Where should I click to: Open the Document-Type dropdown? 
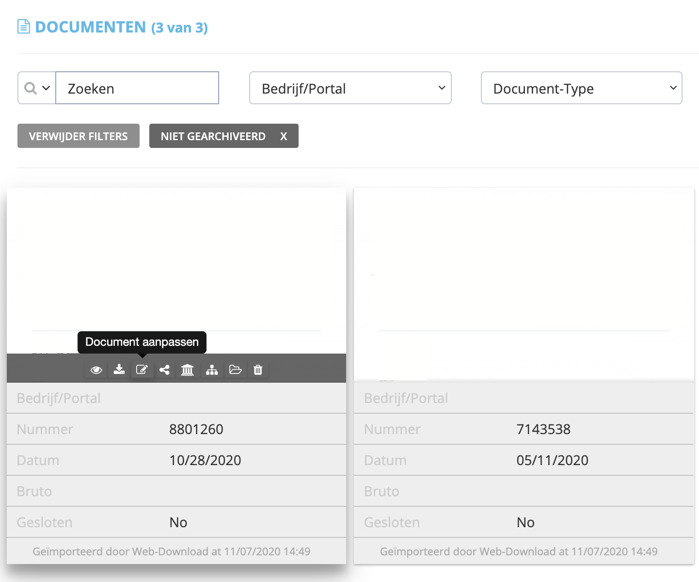[x=582, y=88]
